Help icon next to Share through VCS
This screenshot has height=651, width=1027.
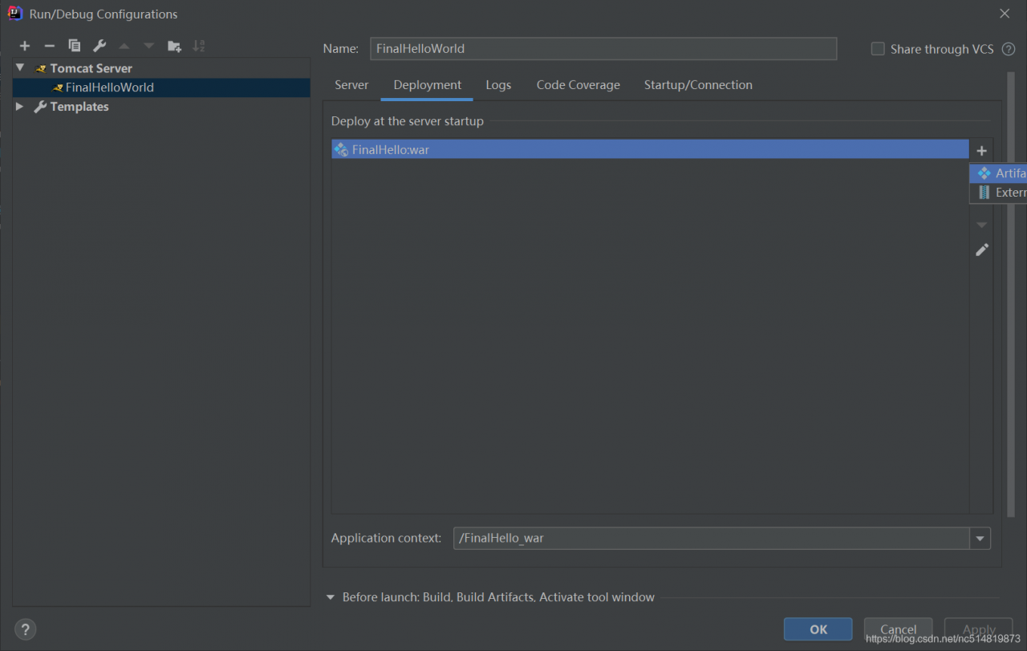coord(1009,49)
